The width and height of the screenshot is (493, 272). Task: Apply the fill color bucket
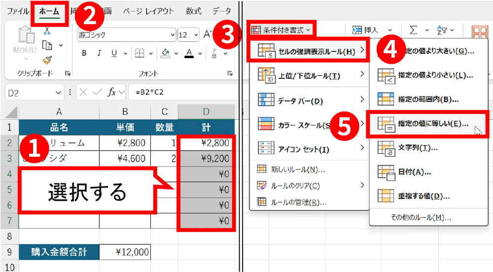165,53
